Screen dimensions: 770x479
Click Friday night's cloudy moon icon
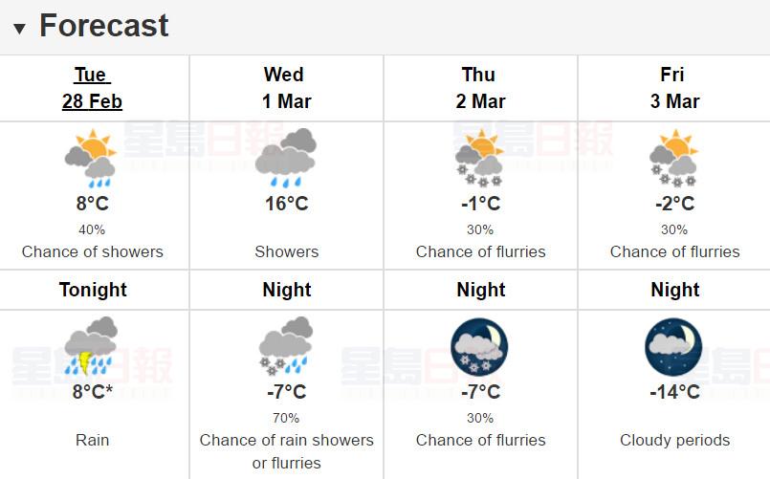pos(674,346)
